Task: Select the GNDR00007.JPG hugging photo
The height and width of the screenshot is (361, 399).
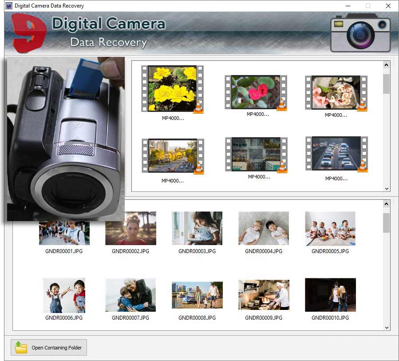Action: (130, 294)
